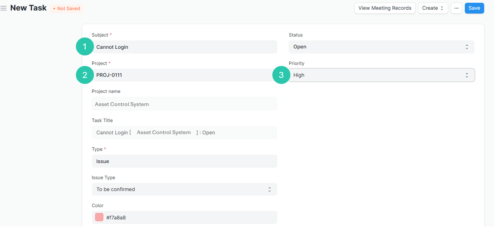Click the Not Saved status indicator
The height and width of the screenshot is (227, 494).
click(x=66, y=8)
